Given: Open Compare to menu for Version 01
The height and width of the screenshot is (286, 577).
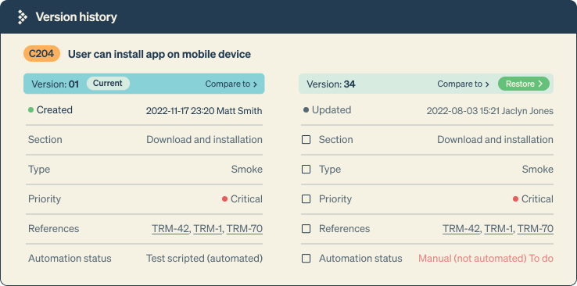Looking at the screenshot, I should tap(231, 84).
